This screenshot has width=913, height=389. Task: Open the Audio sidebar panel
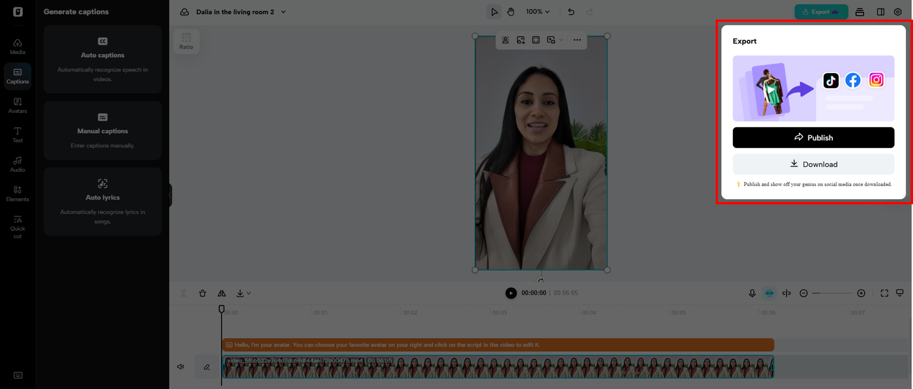(17, 164)
